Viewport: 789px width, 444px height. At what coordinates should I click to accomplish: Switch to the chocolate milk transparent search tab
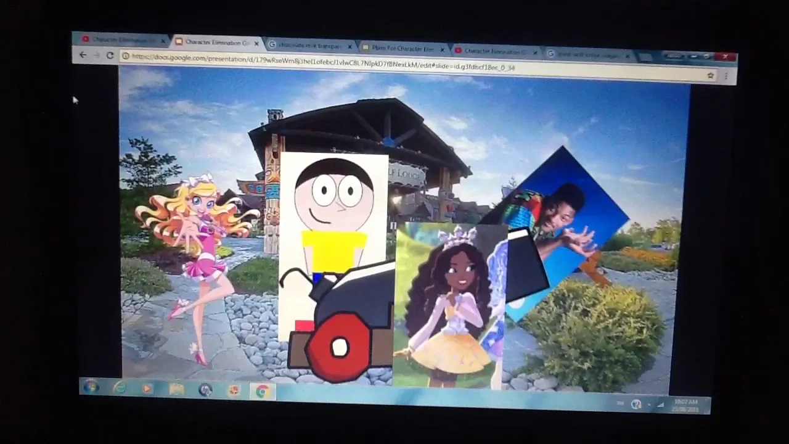tap(310, 45)
